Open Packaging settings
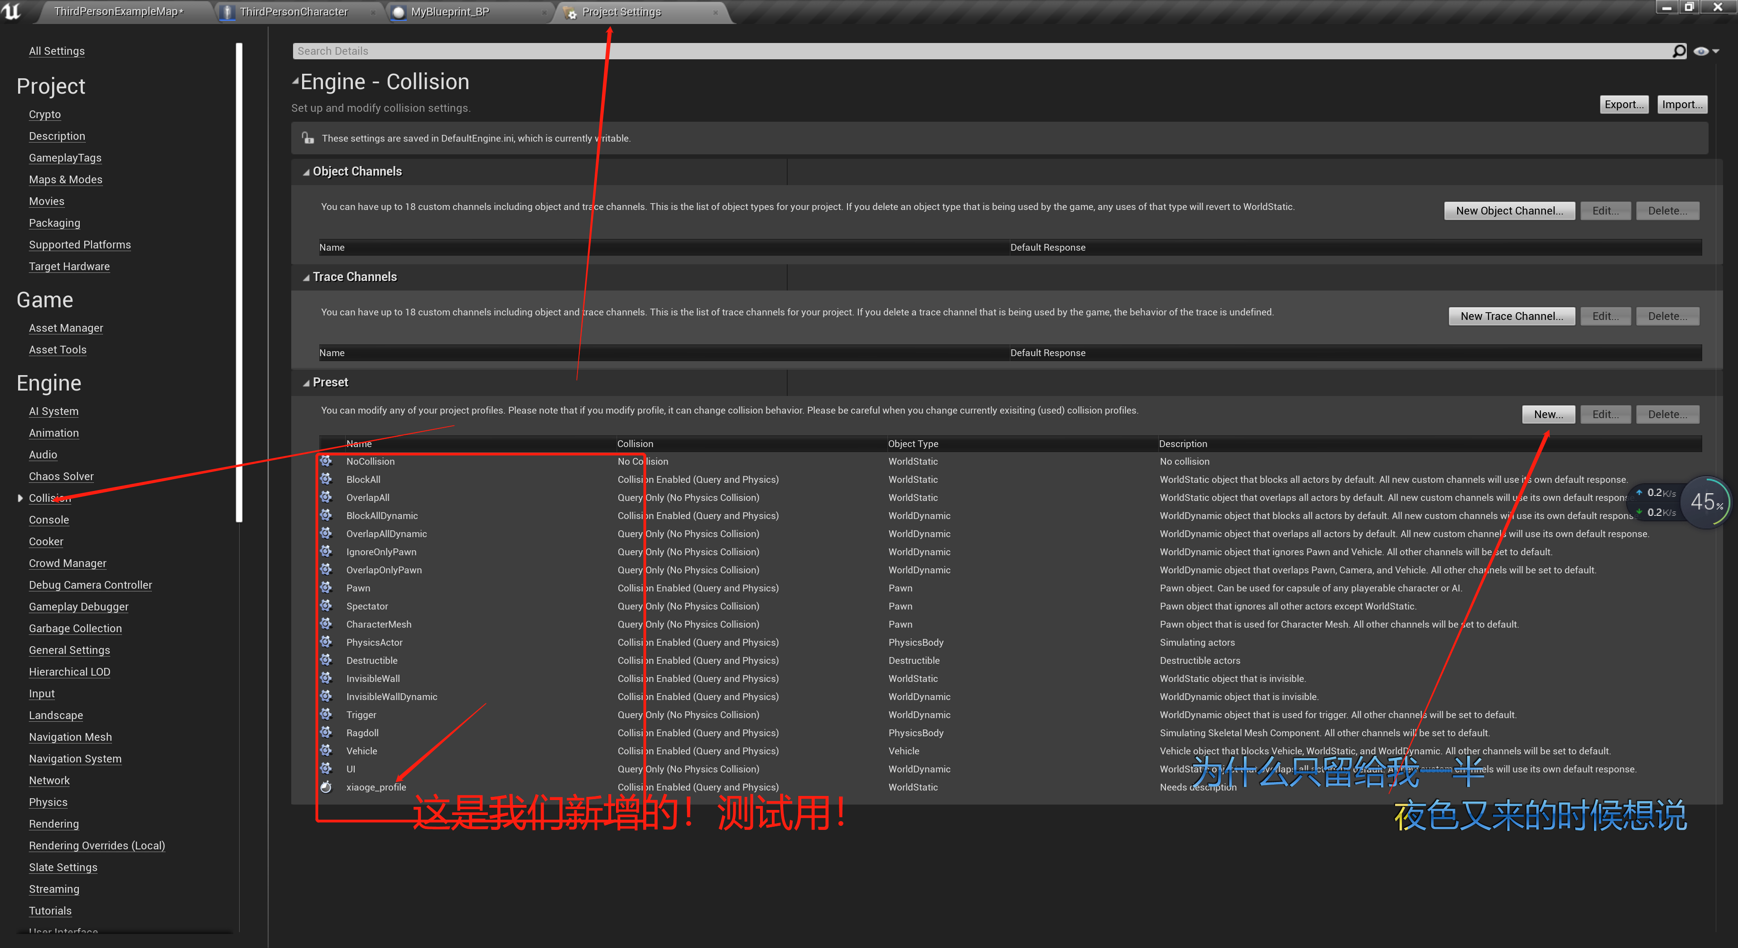This screenshot has width=1738, height=948. [x=55, y=223]
